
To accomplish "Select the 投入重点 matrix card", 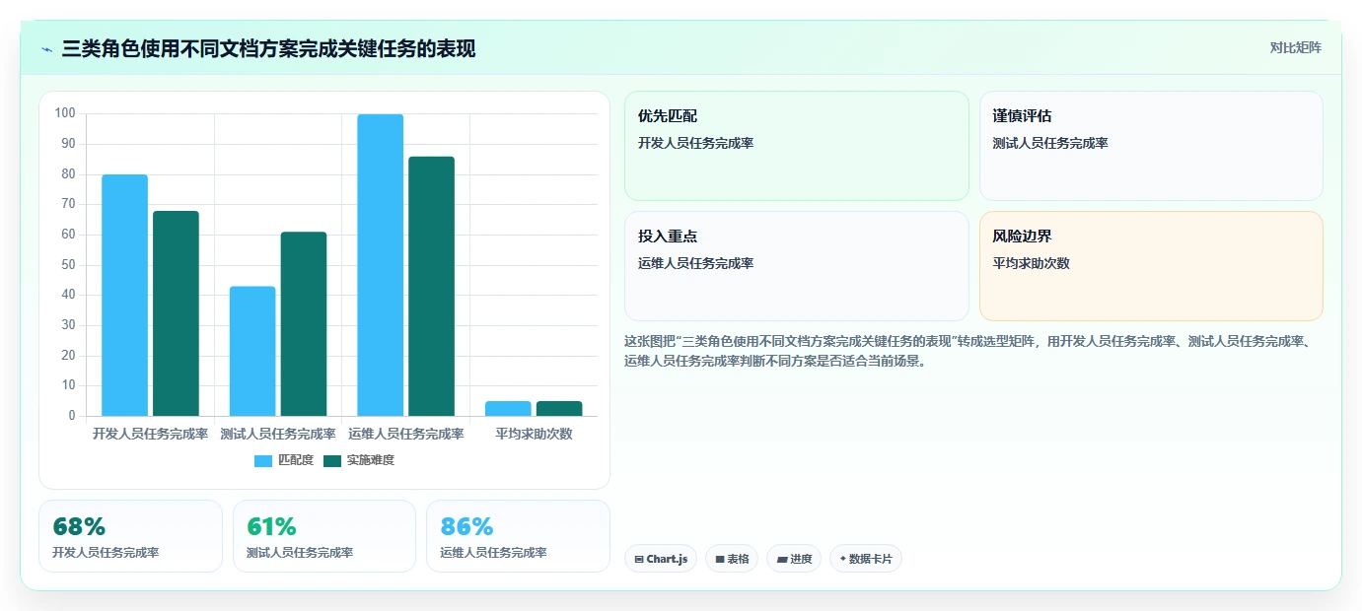I will point(797,266).
